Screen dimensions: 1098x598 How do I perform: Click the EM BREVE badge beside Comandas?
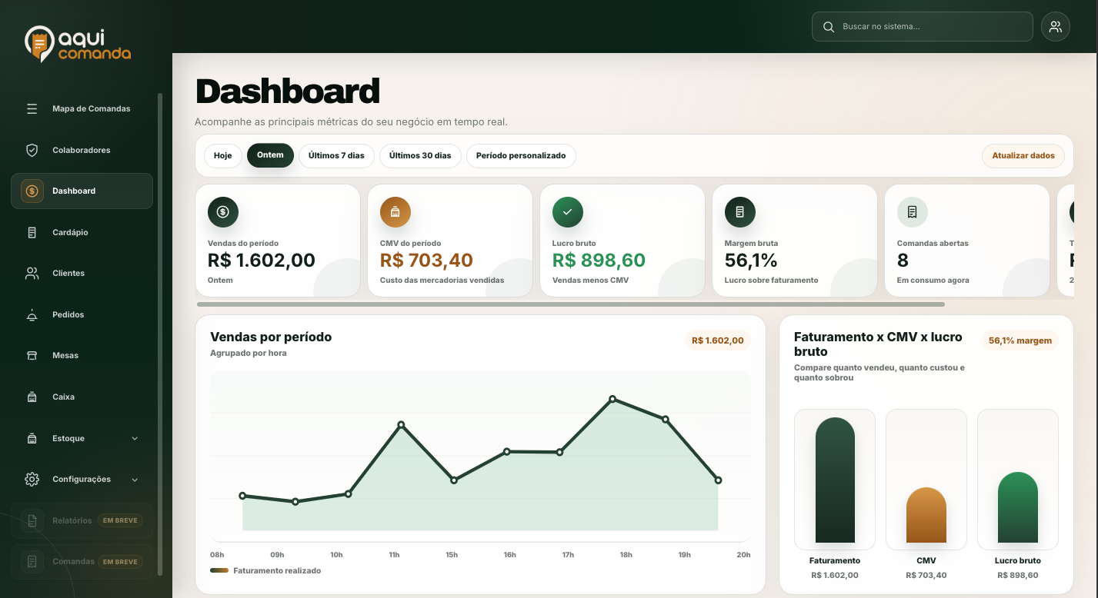coord(120,562)
